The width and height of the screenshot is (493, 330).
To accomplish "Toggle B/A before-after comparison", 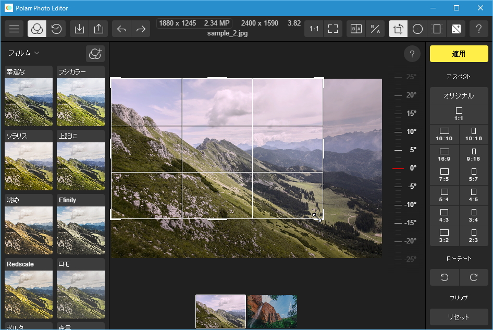I will click(x=375, y=29).
